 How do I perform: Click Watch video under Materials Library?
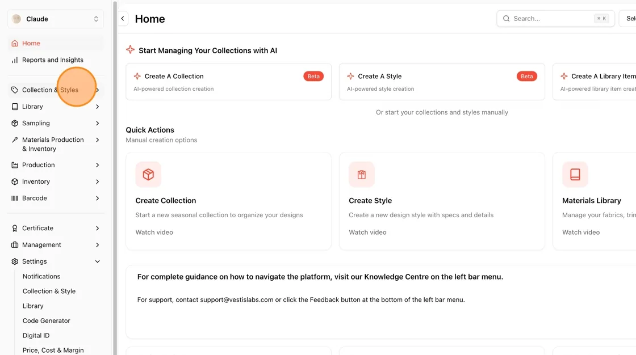(x=581, y=232)
